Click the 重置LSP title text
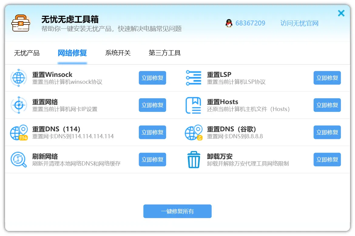 coord(219,74)
